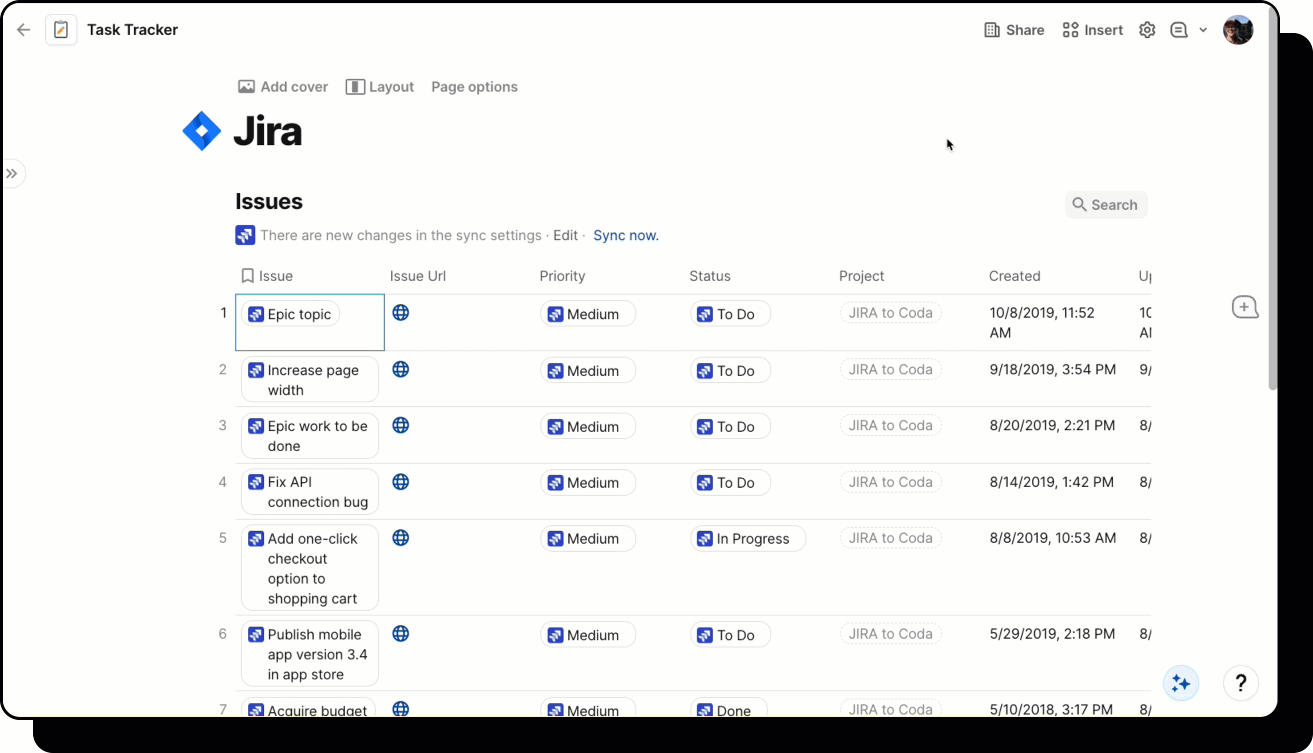Click the Jira logo above the page title
The width and height of the screenshot is (1313, 753).
[x=201, y=131]
